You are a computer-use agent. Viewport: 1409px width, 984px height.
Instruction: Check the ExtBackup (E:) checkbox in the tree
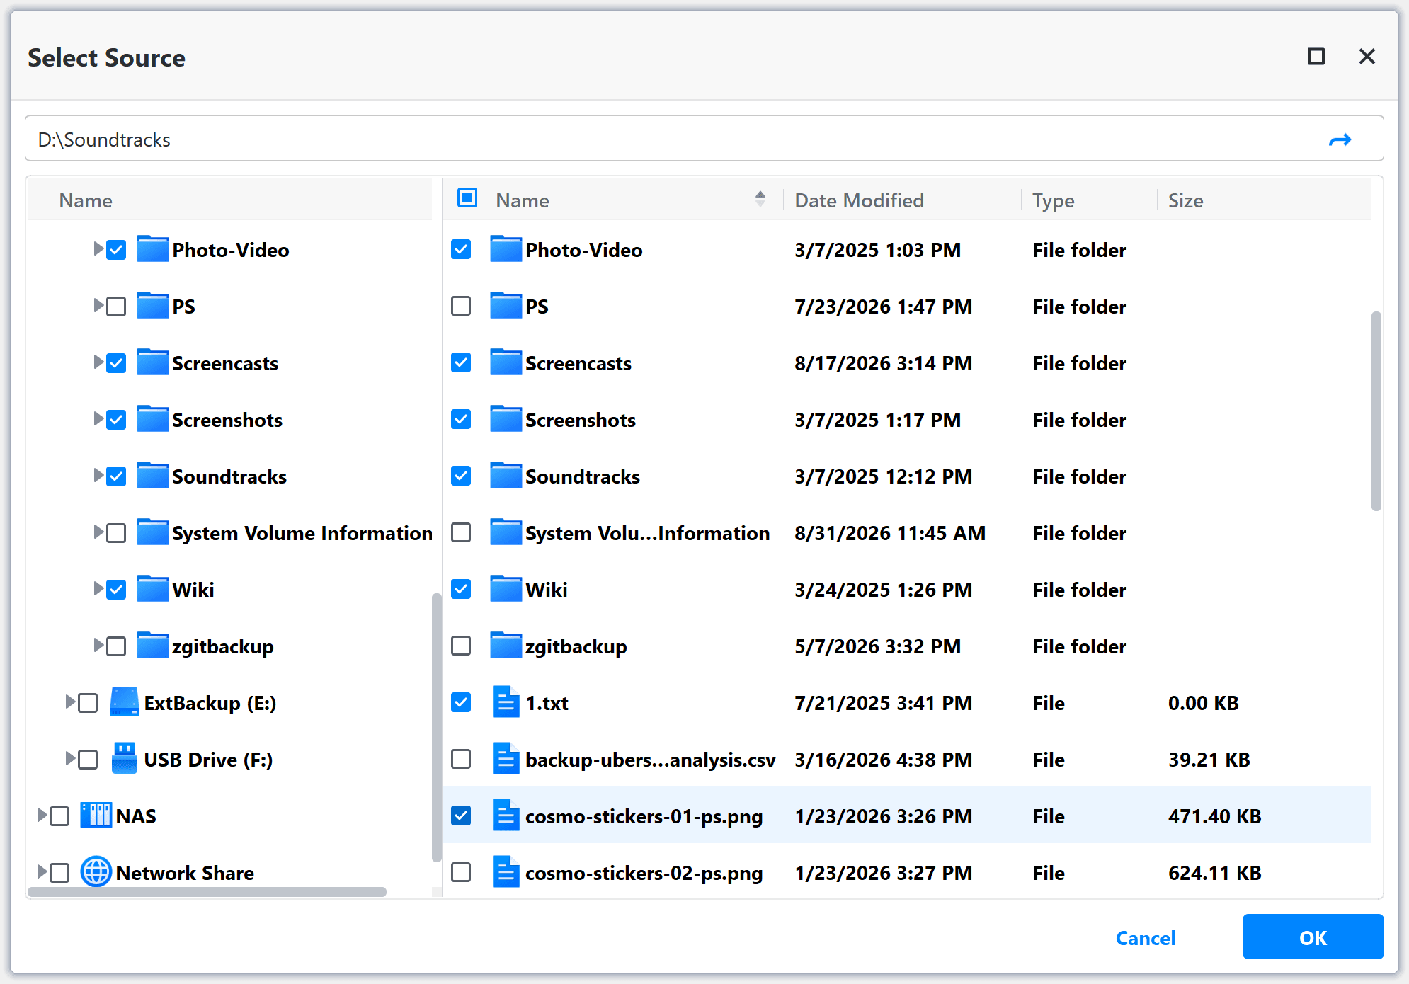pos(88,703)
